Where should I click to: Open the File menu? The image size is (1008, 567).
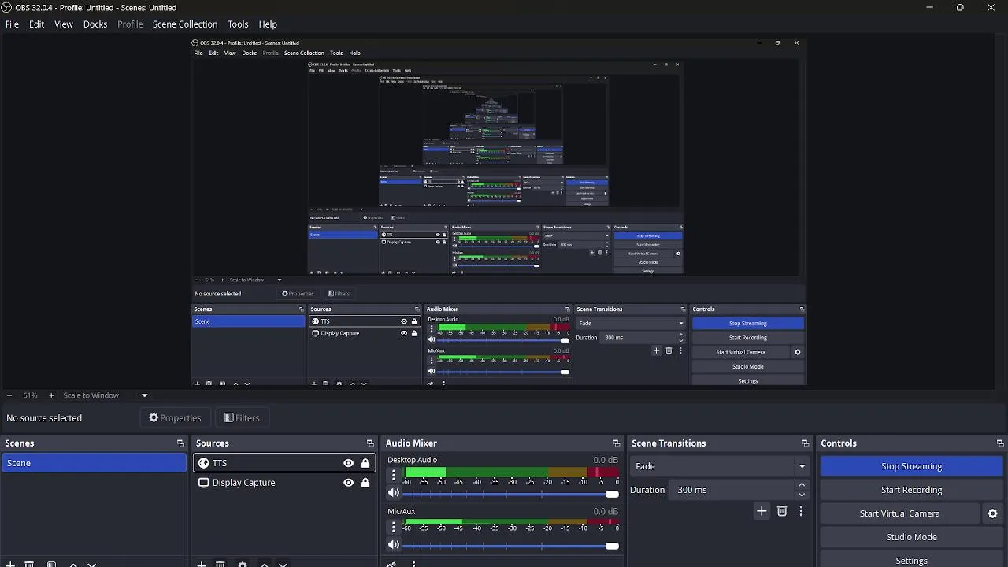tap(12, 24)
